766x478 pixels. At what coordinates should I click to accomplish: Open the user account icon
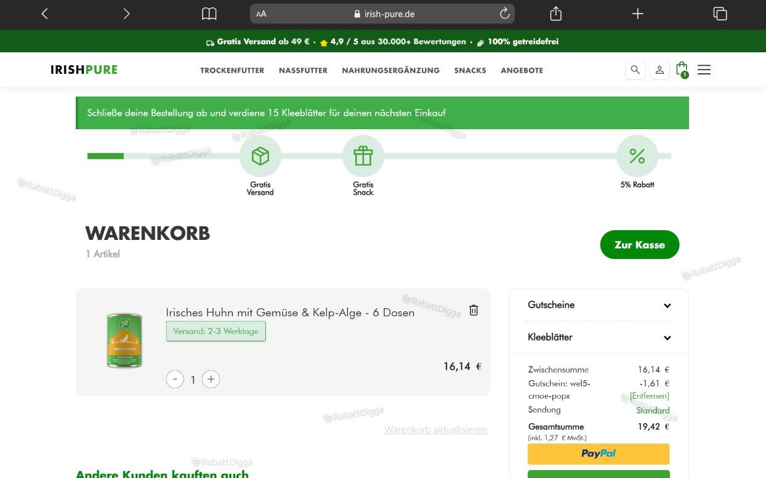(x=659, y=70)
